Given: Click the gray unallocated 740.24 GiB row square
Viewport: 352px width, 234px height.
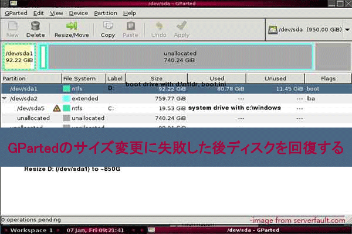Looking at the screenshot, I should [x=66, y=118].
